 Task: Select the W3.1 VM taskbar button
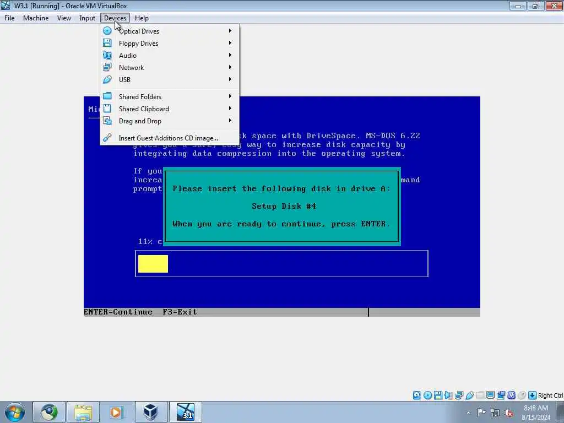[x=186, y=412]
